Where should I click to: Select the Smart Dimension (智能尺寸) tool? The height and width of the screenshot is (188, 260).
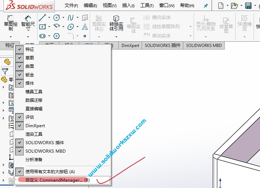coord(28,23)
